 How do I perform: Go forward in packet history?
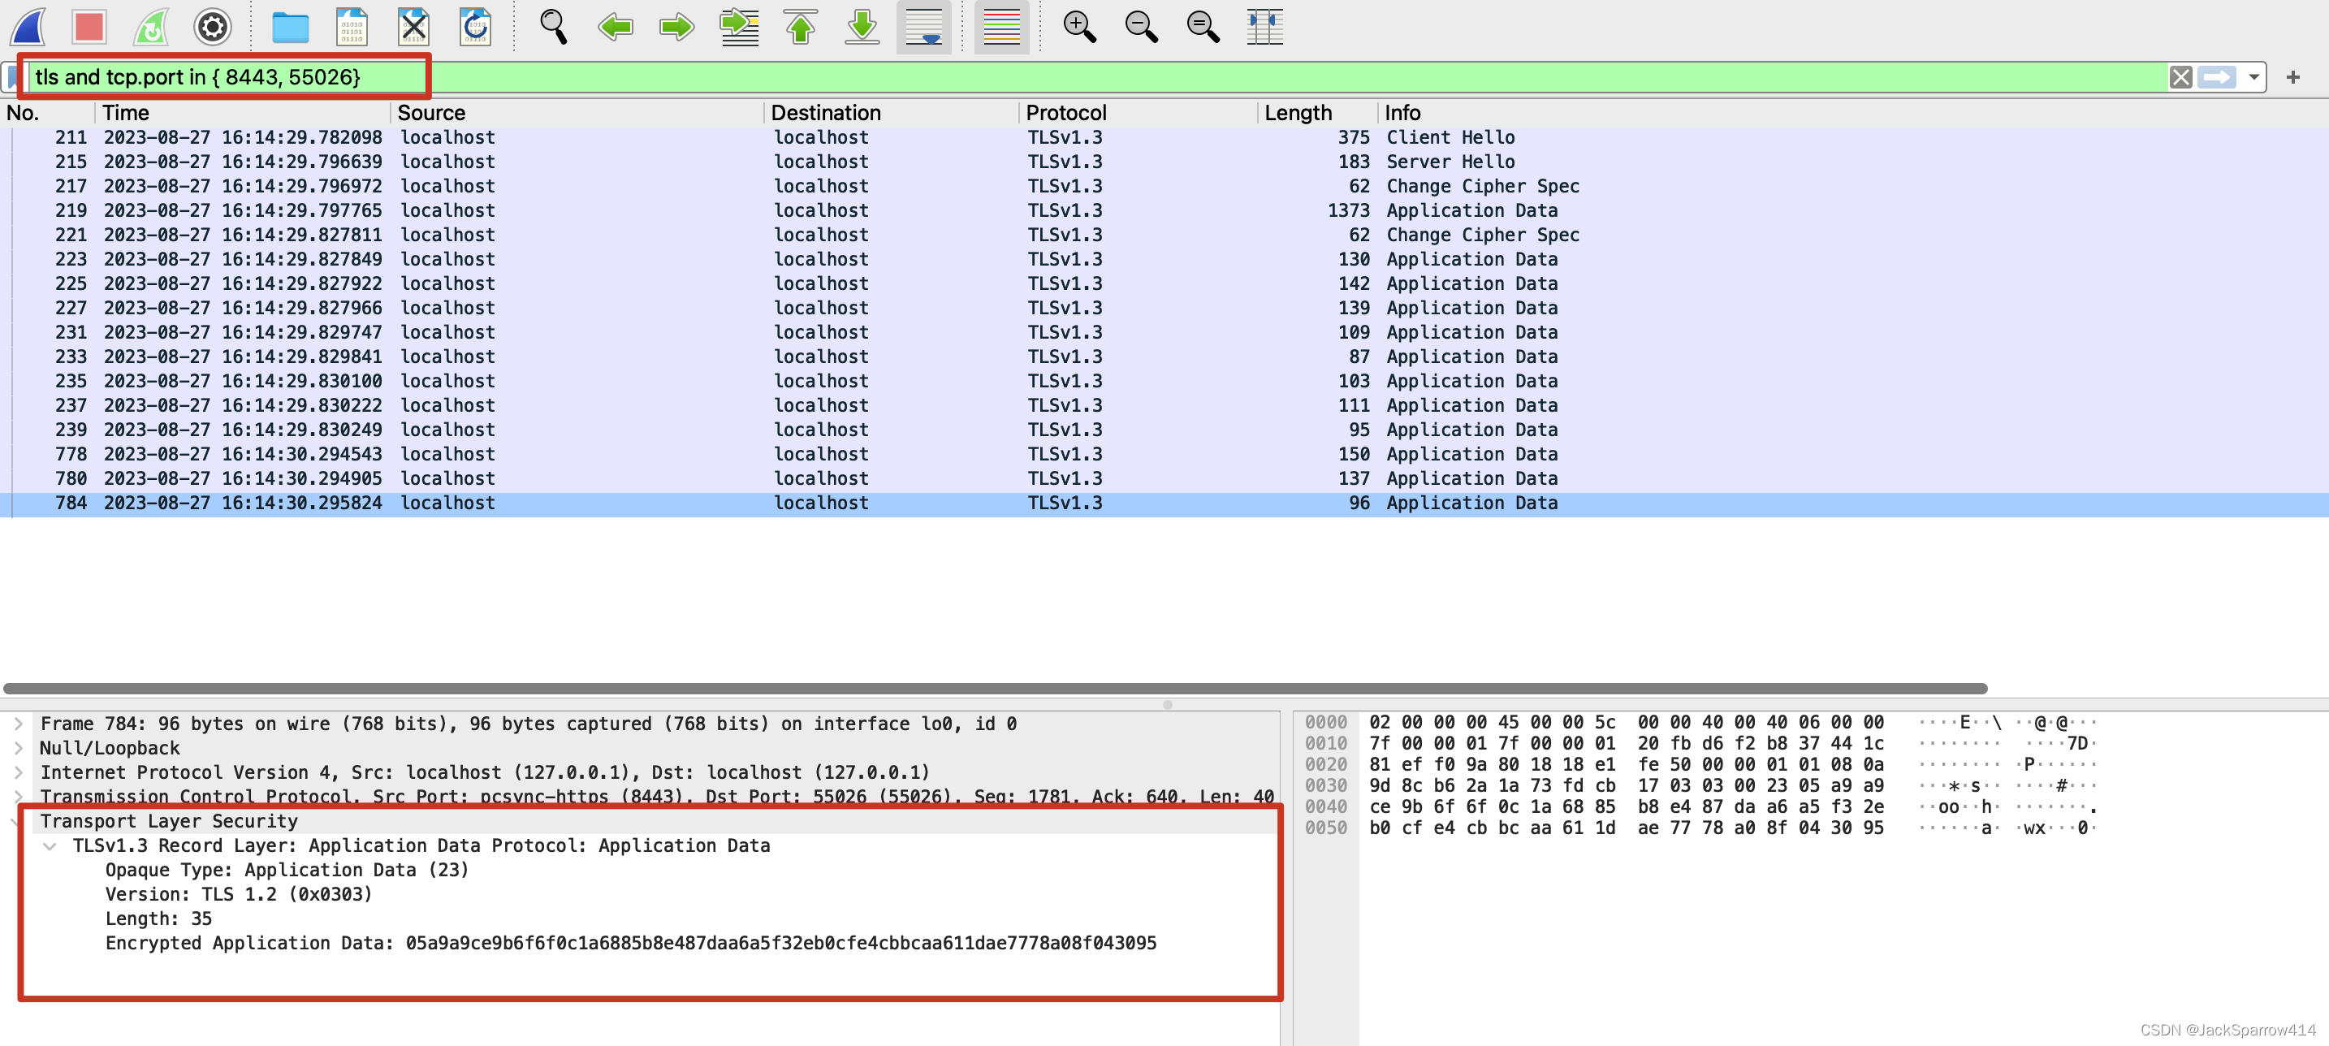point(676,27)
